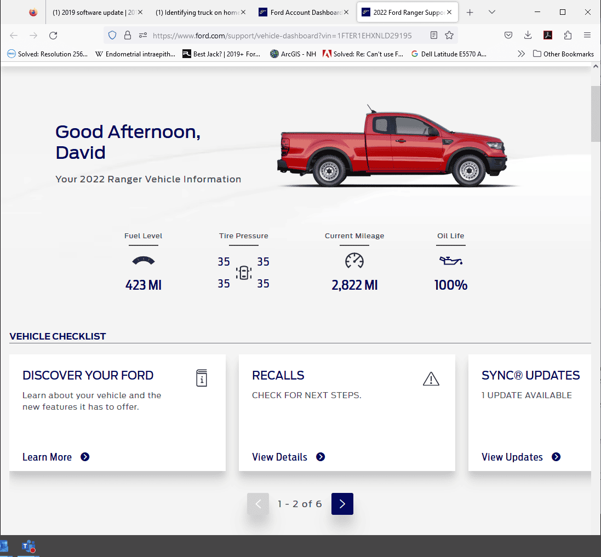Switch to Ford Account Dashboard tab
Screen dimensions: 601x557
click(x=301, y=13)
